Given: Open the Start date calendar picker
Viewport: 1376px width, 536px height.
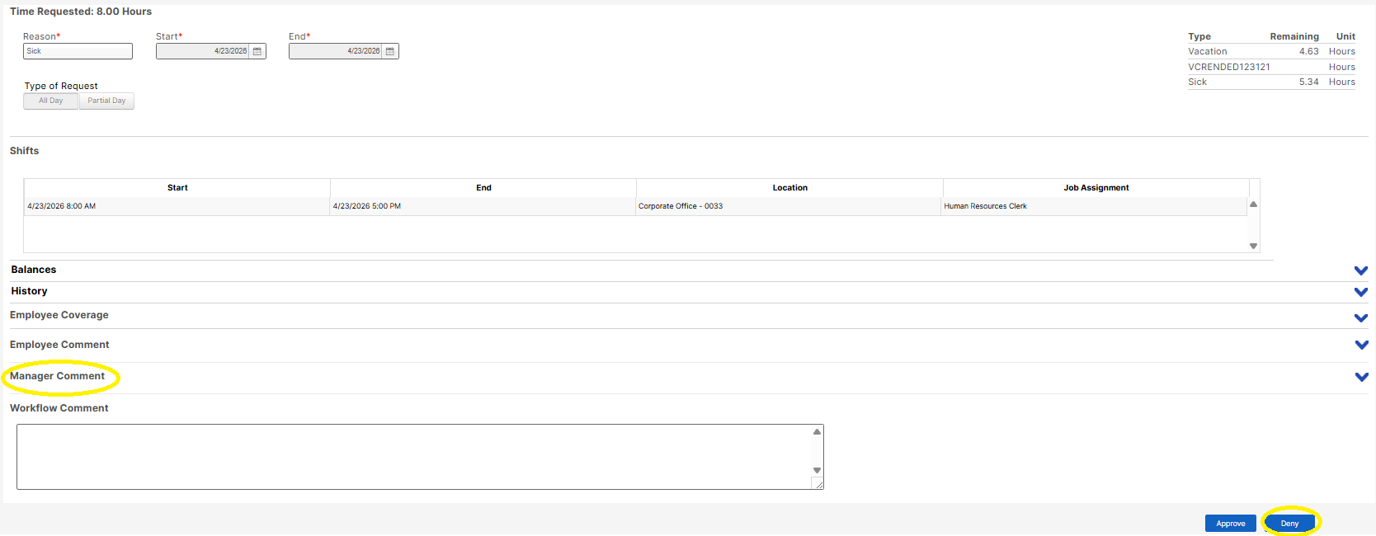Looking at the screenshot, I should 257,51.
